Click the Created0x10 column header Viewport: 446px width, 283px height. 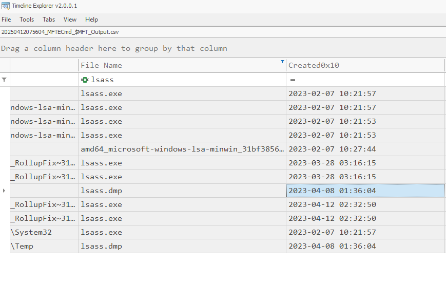click(x=365, y=65)
